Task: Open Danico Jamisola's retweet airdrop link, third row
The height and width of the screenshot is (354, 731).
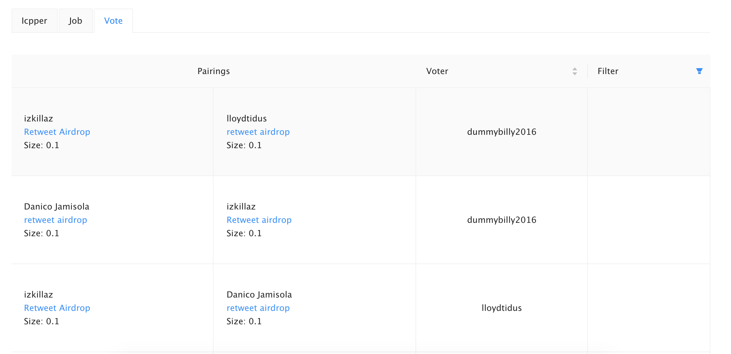Action: [x=258, y=308]
